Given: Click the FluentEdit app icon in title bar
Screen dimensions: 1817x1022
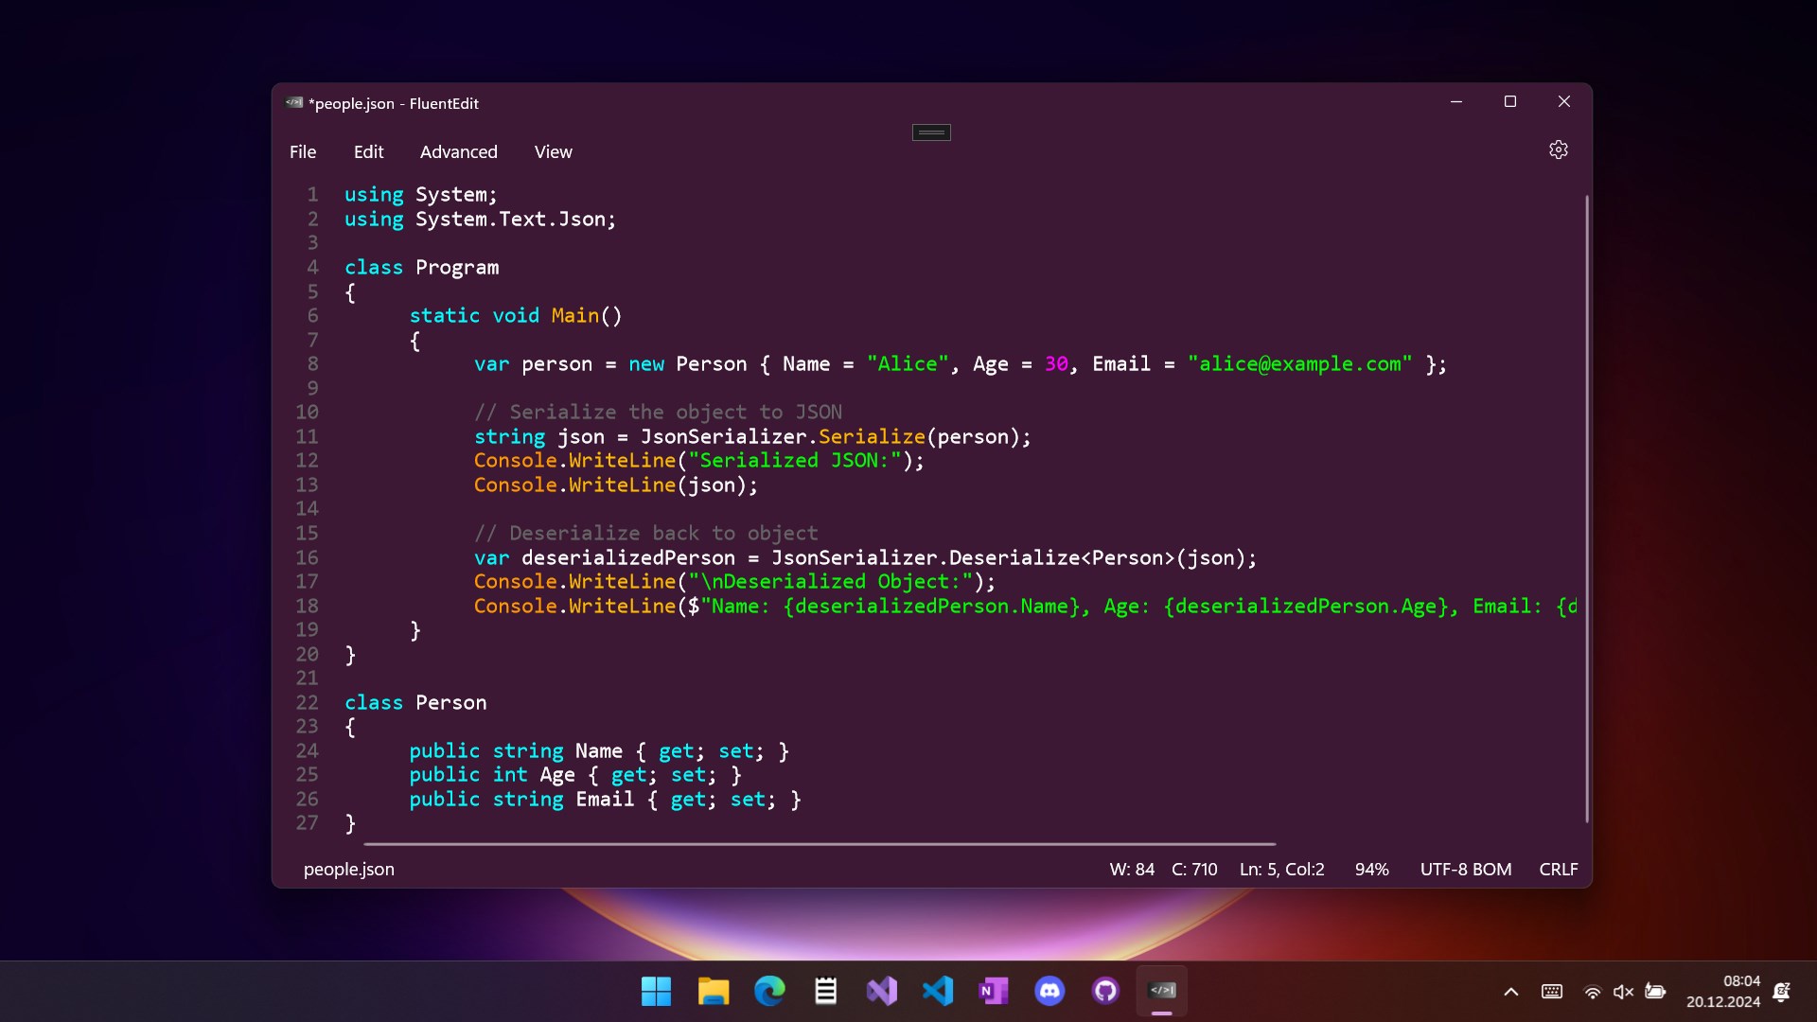Looking at the screenshot, I should (x=294, y=102).
